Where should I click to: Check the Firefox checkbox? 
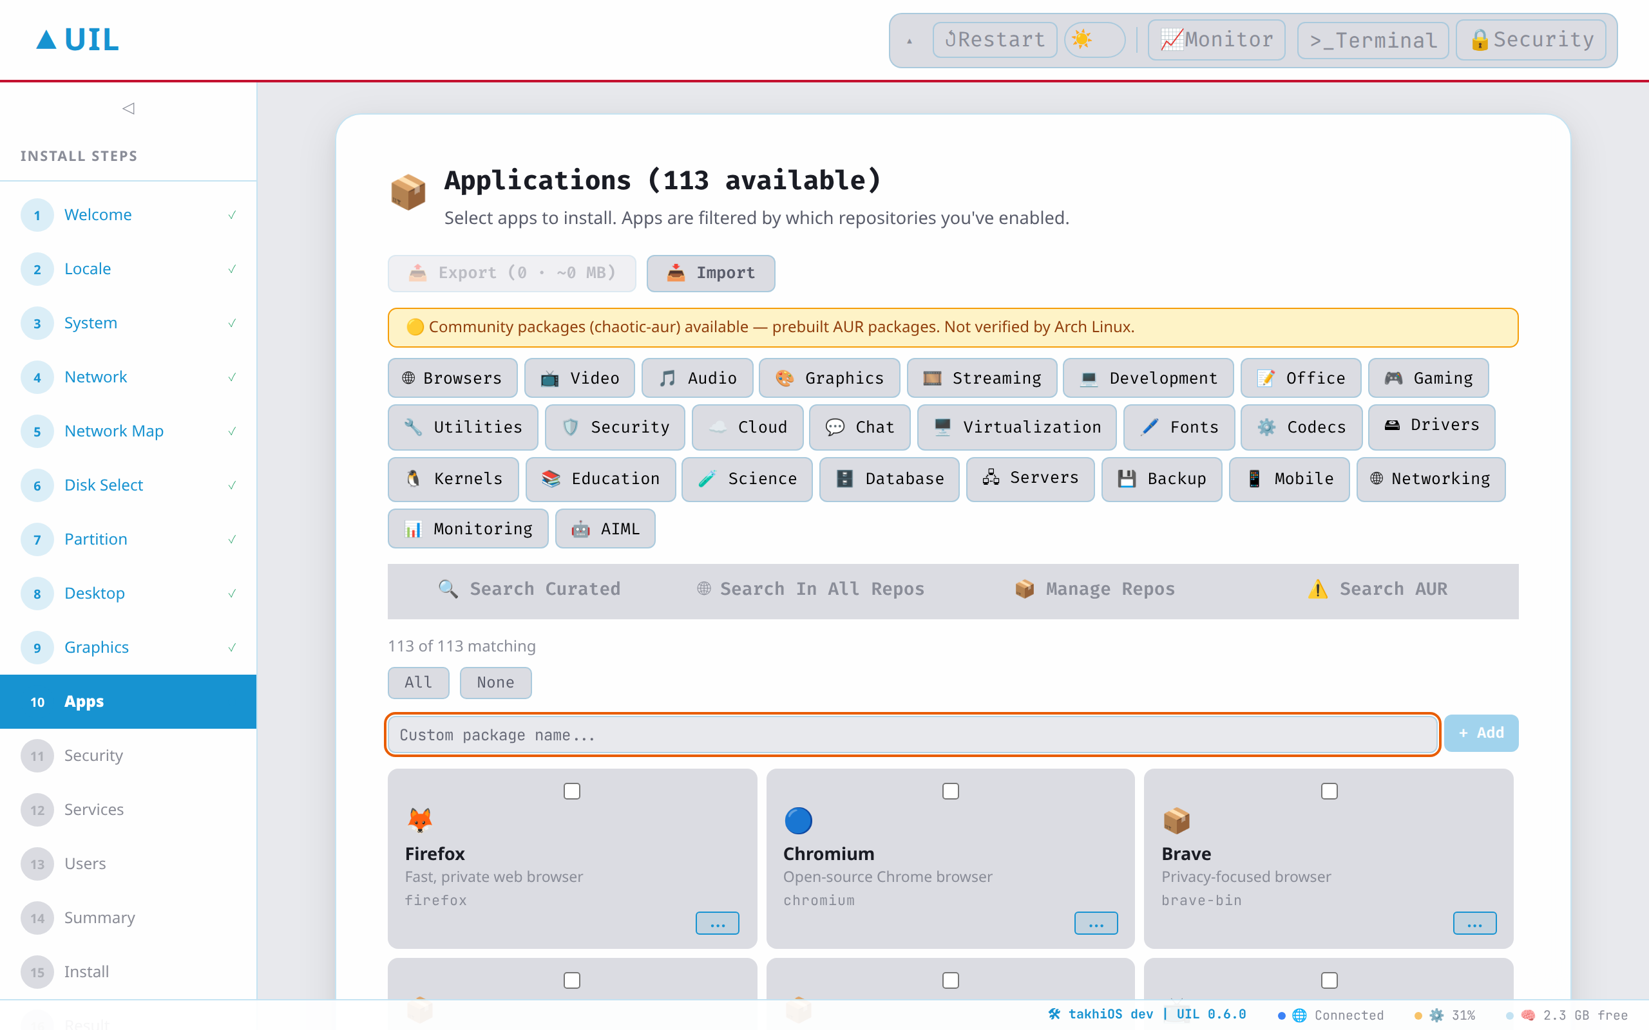[x=572, y=791]
